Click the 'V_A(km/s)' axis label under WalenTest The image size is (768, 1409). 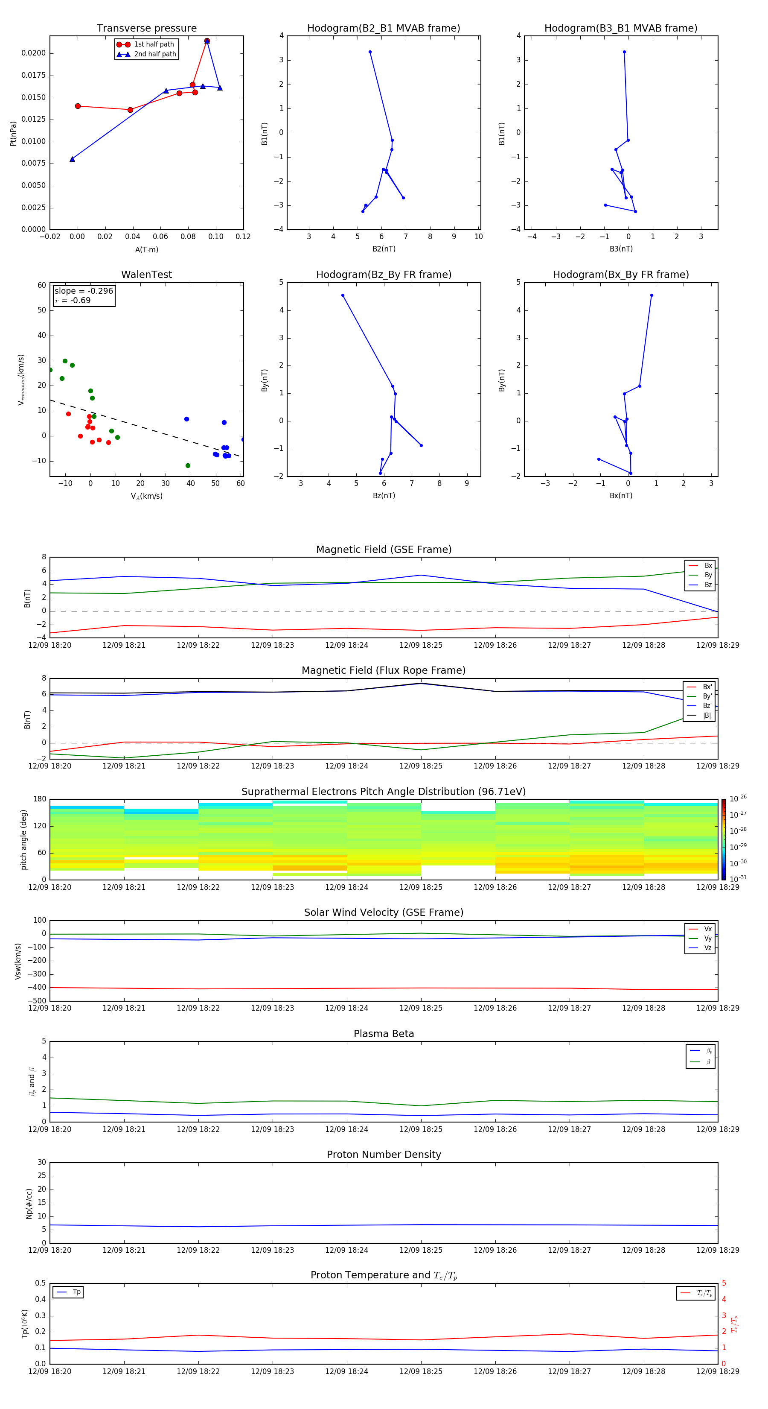click(146, 496)
